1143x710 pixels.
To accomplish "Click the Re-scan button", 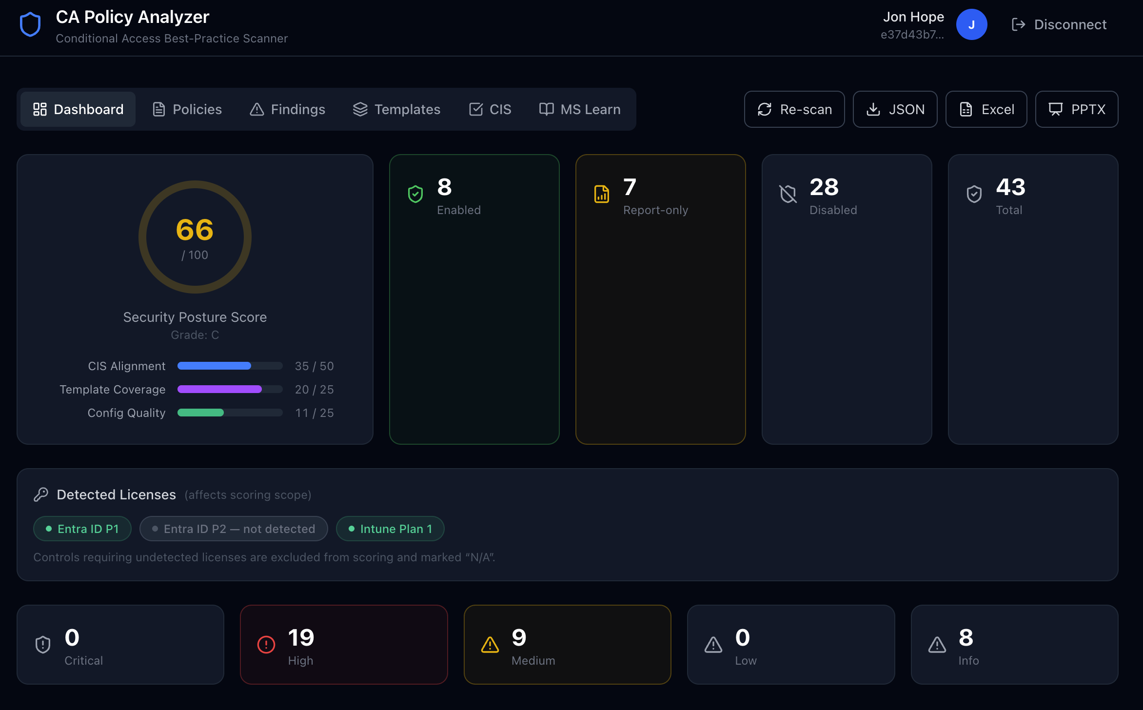I will point(794,109).
